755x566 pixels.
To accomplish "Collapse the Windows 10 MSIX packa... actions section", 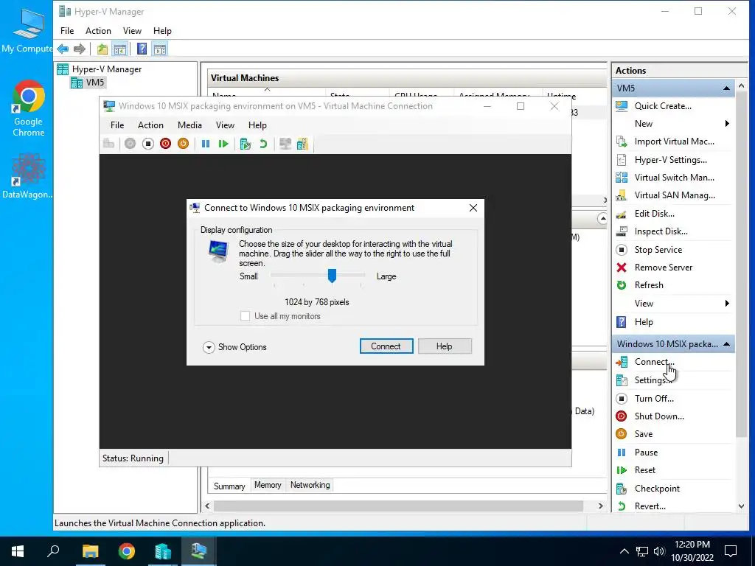I will pos(726,344).
